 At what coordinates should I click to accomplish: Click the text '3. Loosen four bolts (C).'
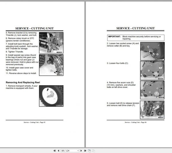pos(118,63)
